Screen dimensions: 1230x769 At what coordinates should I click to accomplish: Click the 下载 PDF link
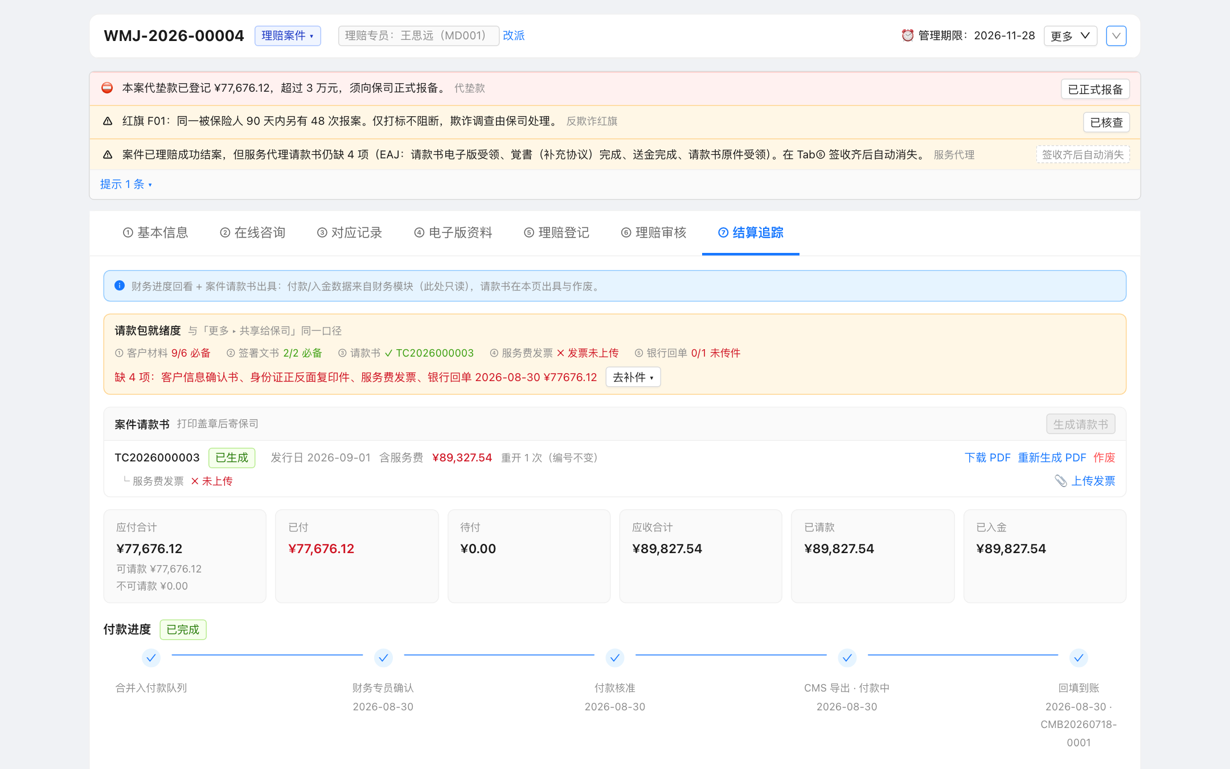(987, 457)
